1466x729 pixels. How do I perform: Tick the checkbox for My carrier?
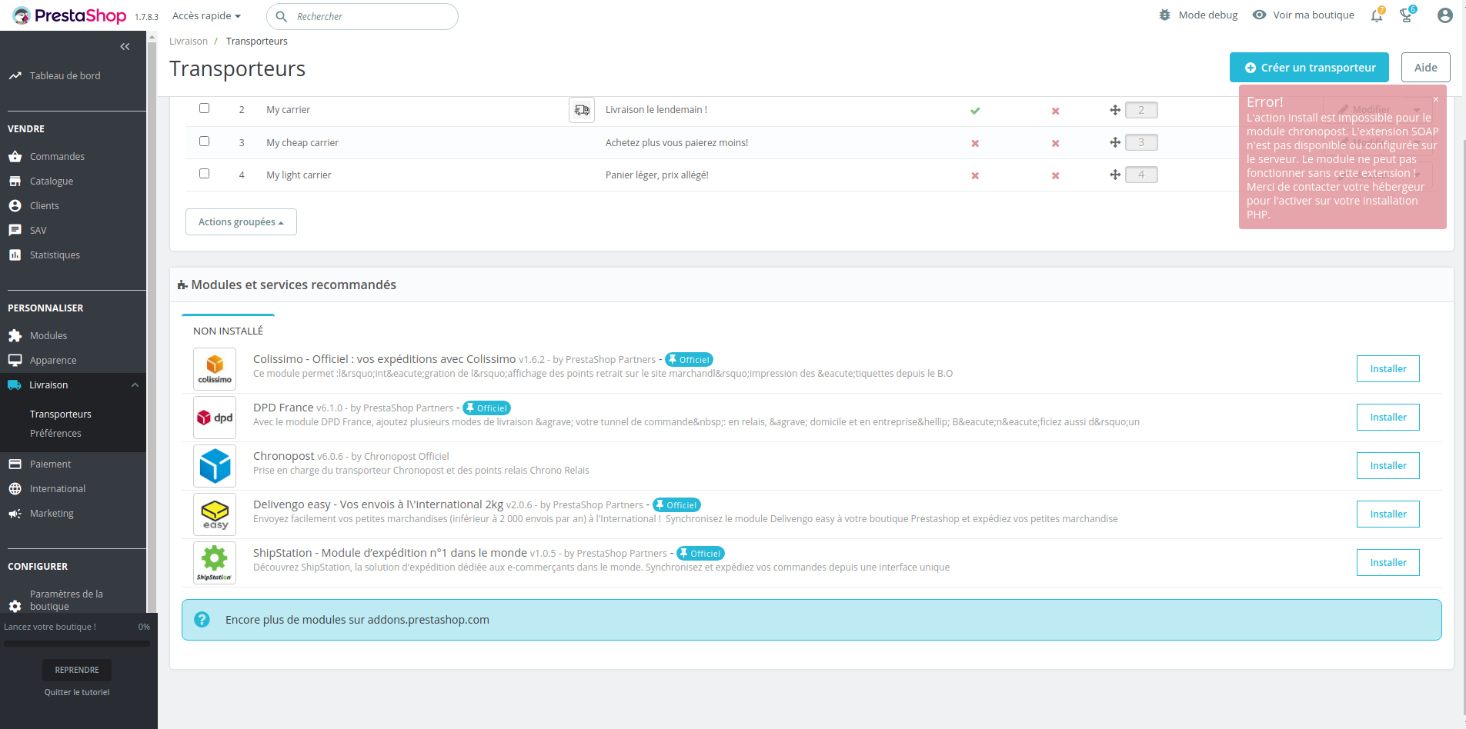[204, 108]
